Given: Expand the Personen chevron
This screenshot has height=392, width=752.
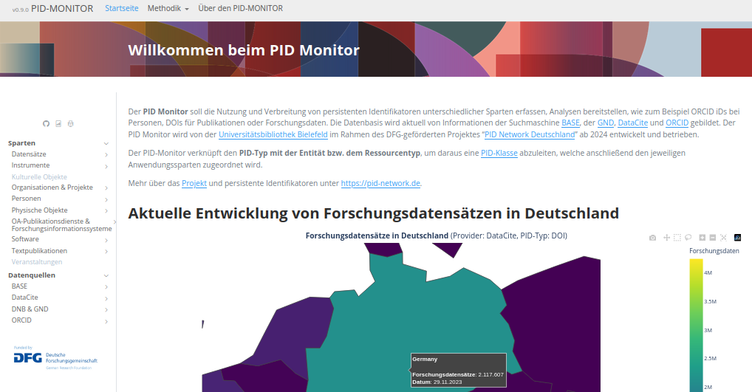Looking at the screenshot, I should (106, 199).
